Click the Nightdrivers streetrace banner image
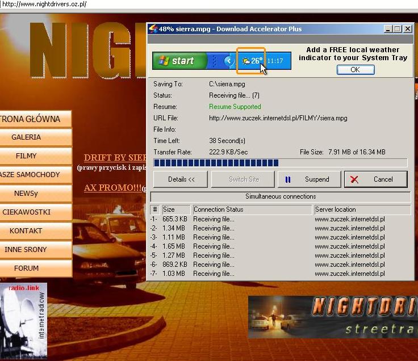 pyautogui.click(x=333, y=317)
